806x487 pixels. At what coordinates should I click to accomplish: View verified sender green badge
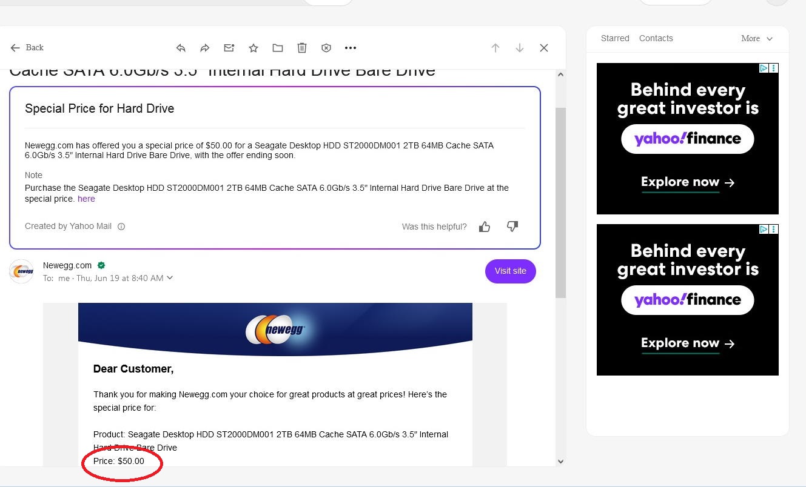tap(101, 265)
